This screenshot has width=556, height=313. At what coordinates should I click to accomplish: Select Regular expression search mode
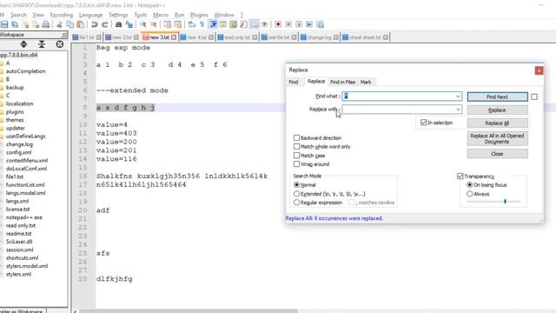click(296, 203)
